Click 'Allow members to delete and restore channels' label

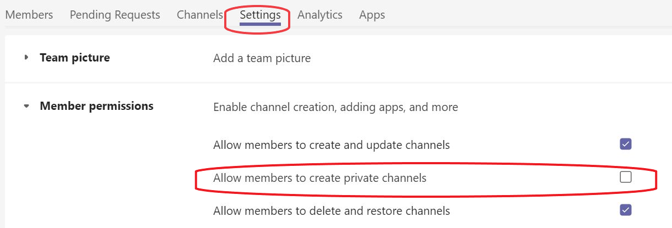click(x=331, y=210)
